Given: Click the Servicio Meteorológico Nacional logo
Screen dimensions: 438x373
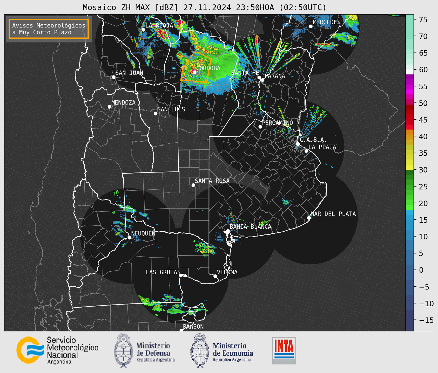Looking at the screenshot, I should coord(30,350).
